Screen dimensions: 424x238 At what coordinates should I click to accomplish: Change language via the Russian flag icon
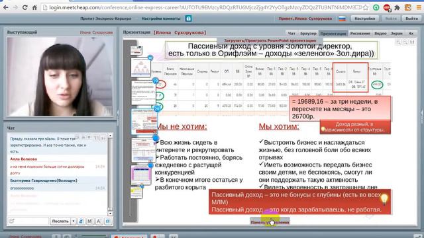tap(342, 19)
